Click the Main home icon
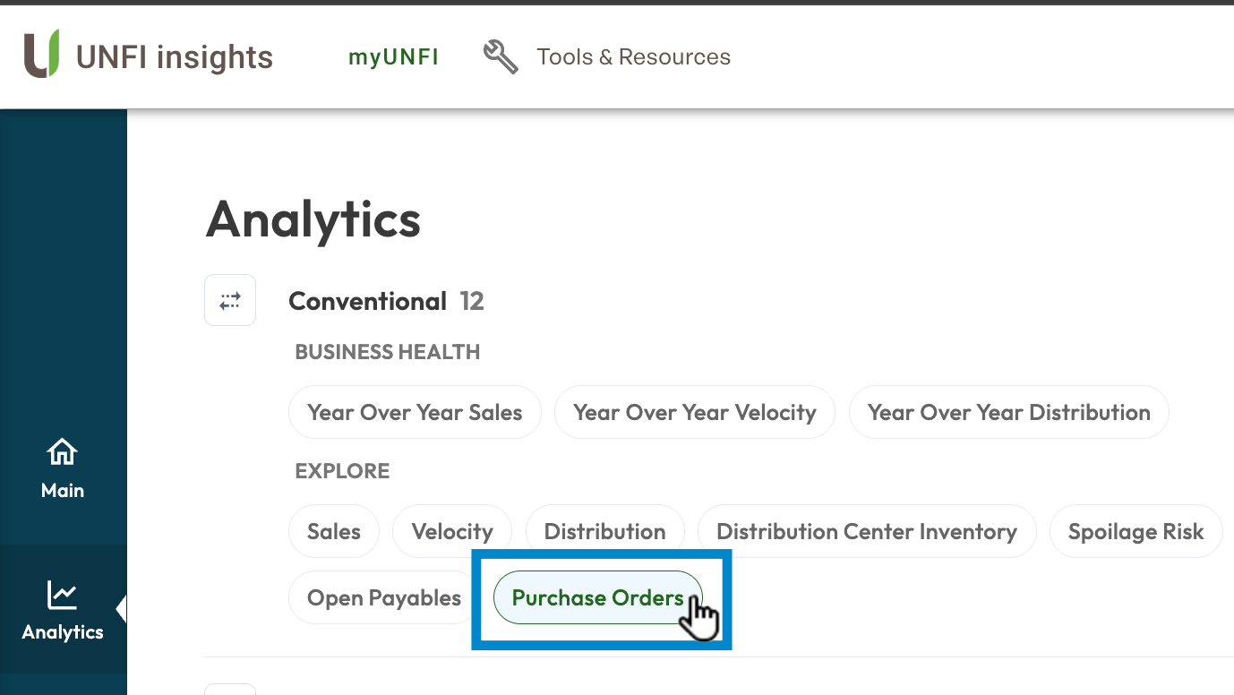The height and width of the screenshot is (695, 1234). 63,452
